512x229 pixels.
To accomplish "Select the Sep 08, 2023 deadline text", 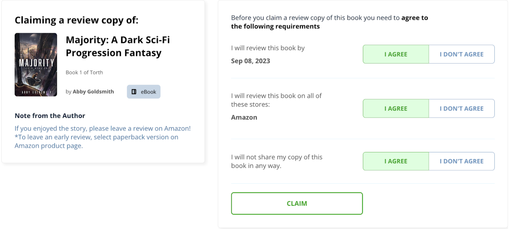I will 250,61.
